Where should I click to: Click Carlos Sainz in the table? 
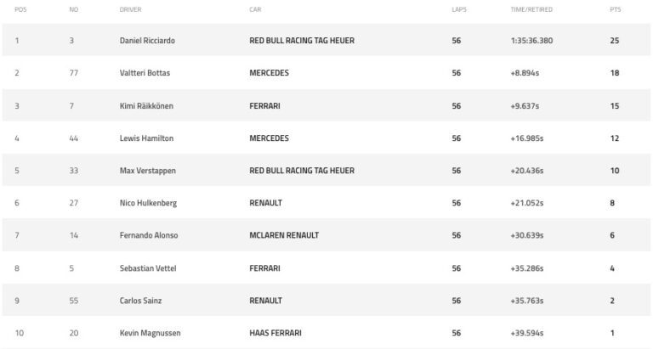(139, 301)
